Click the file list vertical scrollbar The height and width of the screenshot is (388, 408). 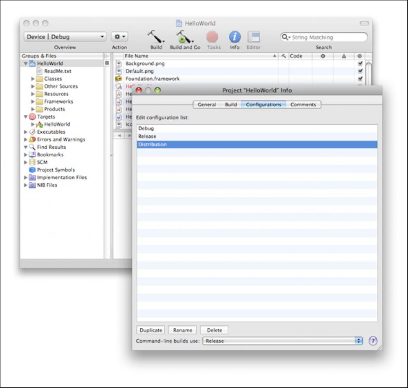(368, 73)
